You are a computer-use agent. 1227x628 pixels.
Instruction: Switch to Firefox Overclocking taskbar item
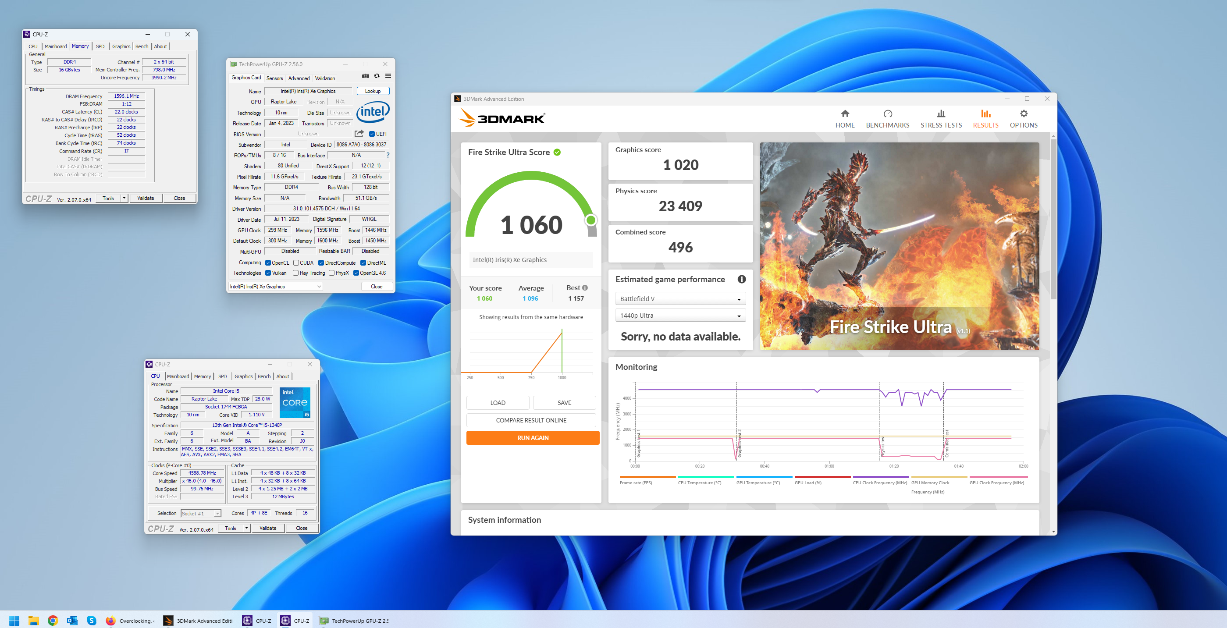pyautogui.click(x=130, y=621)
